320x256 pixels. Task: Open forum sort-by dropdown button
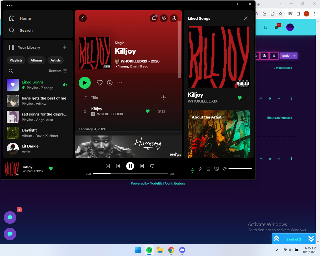[274, 56]
